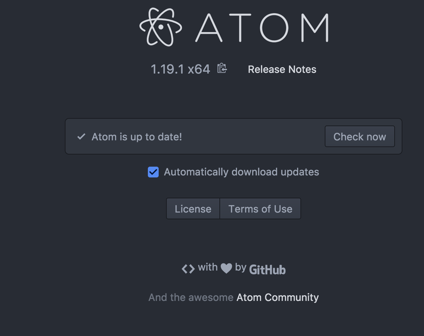Open the License document
Viewport: 424px width, 336px height.
pyautogui.click(x=193, y=208)
